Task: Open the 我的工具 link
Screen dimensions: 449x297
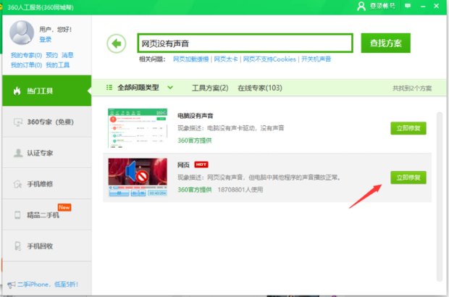Action: point(58,65)
